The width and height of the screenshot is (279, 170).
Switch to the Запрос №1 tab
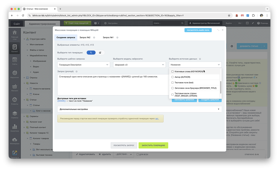108,37
